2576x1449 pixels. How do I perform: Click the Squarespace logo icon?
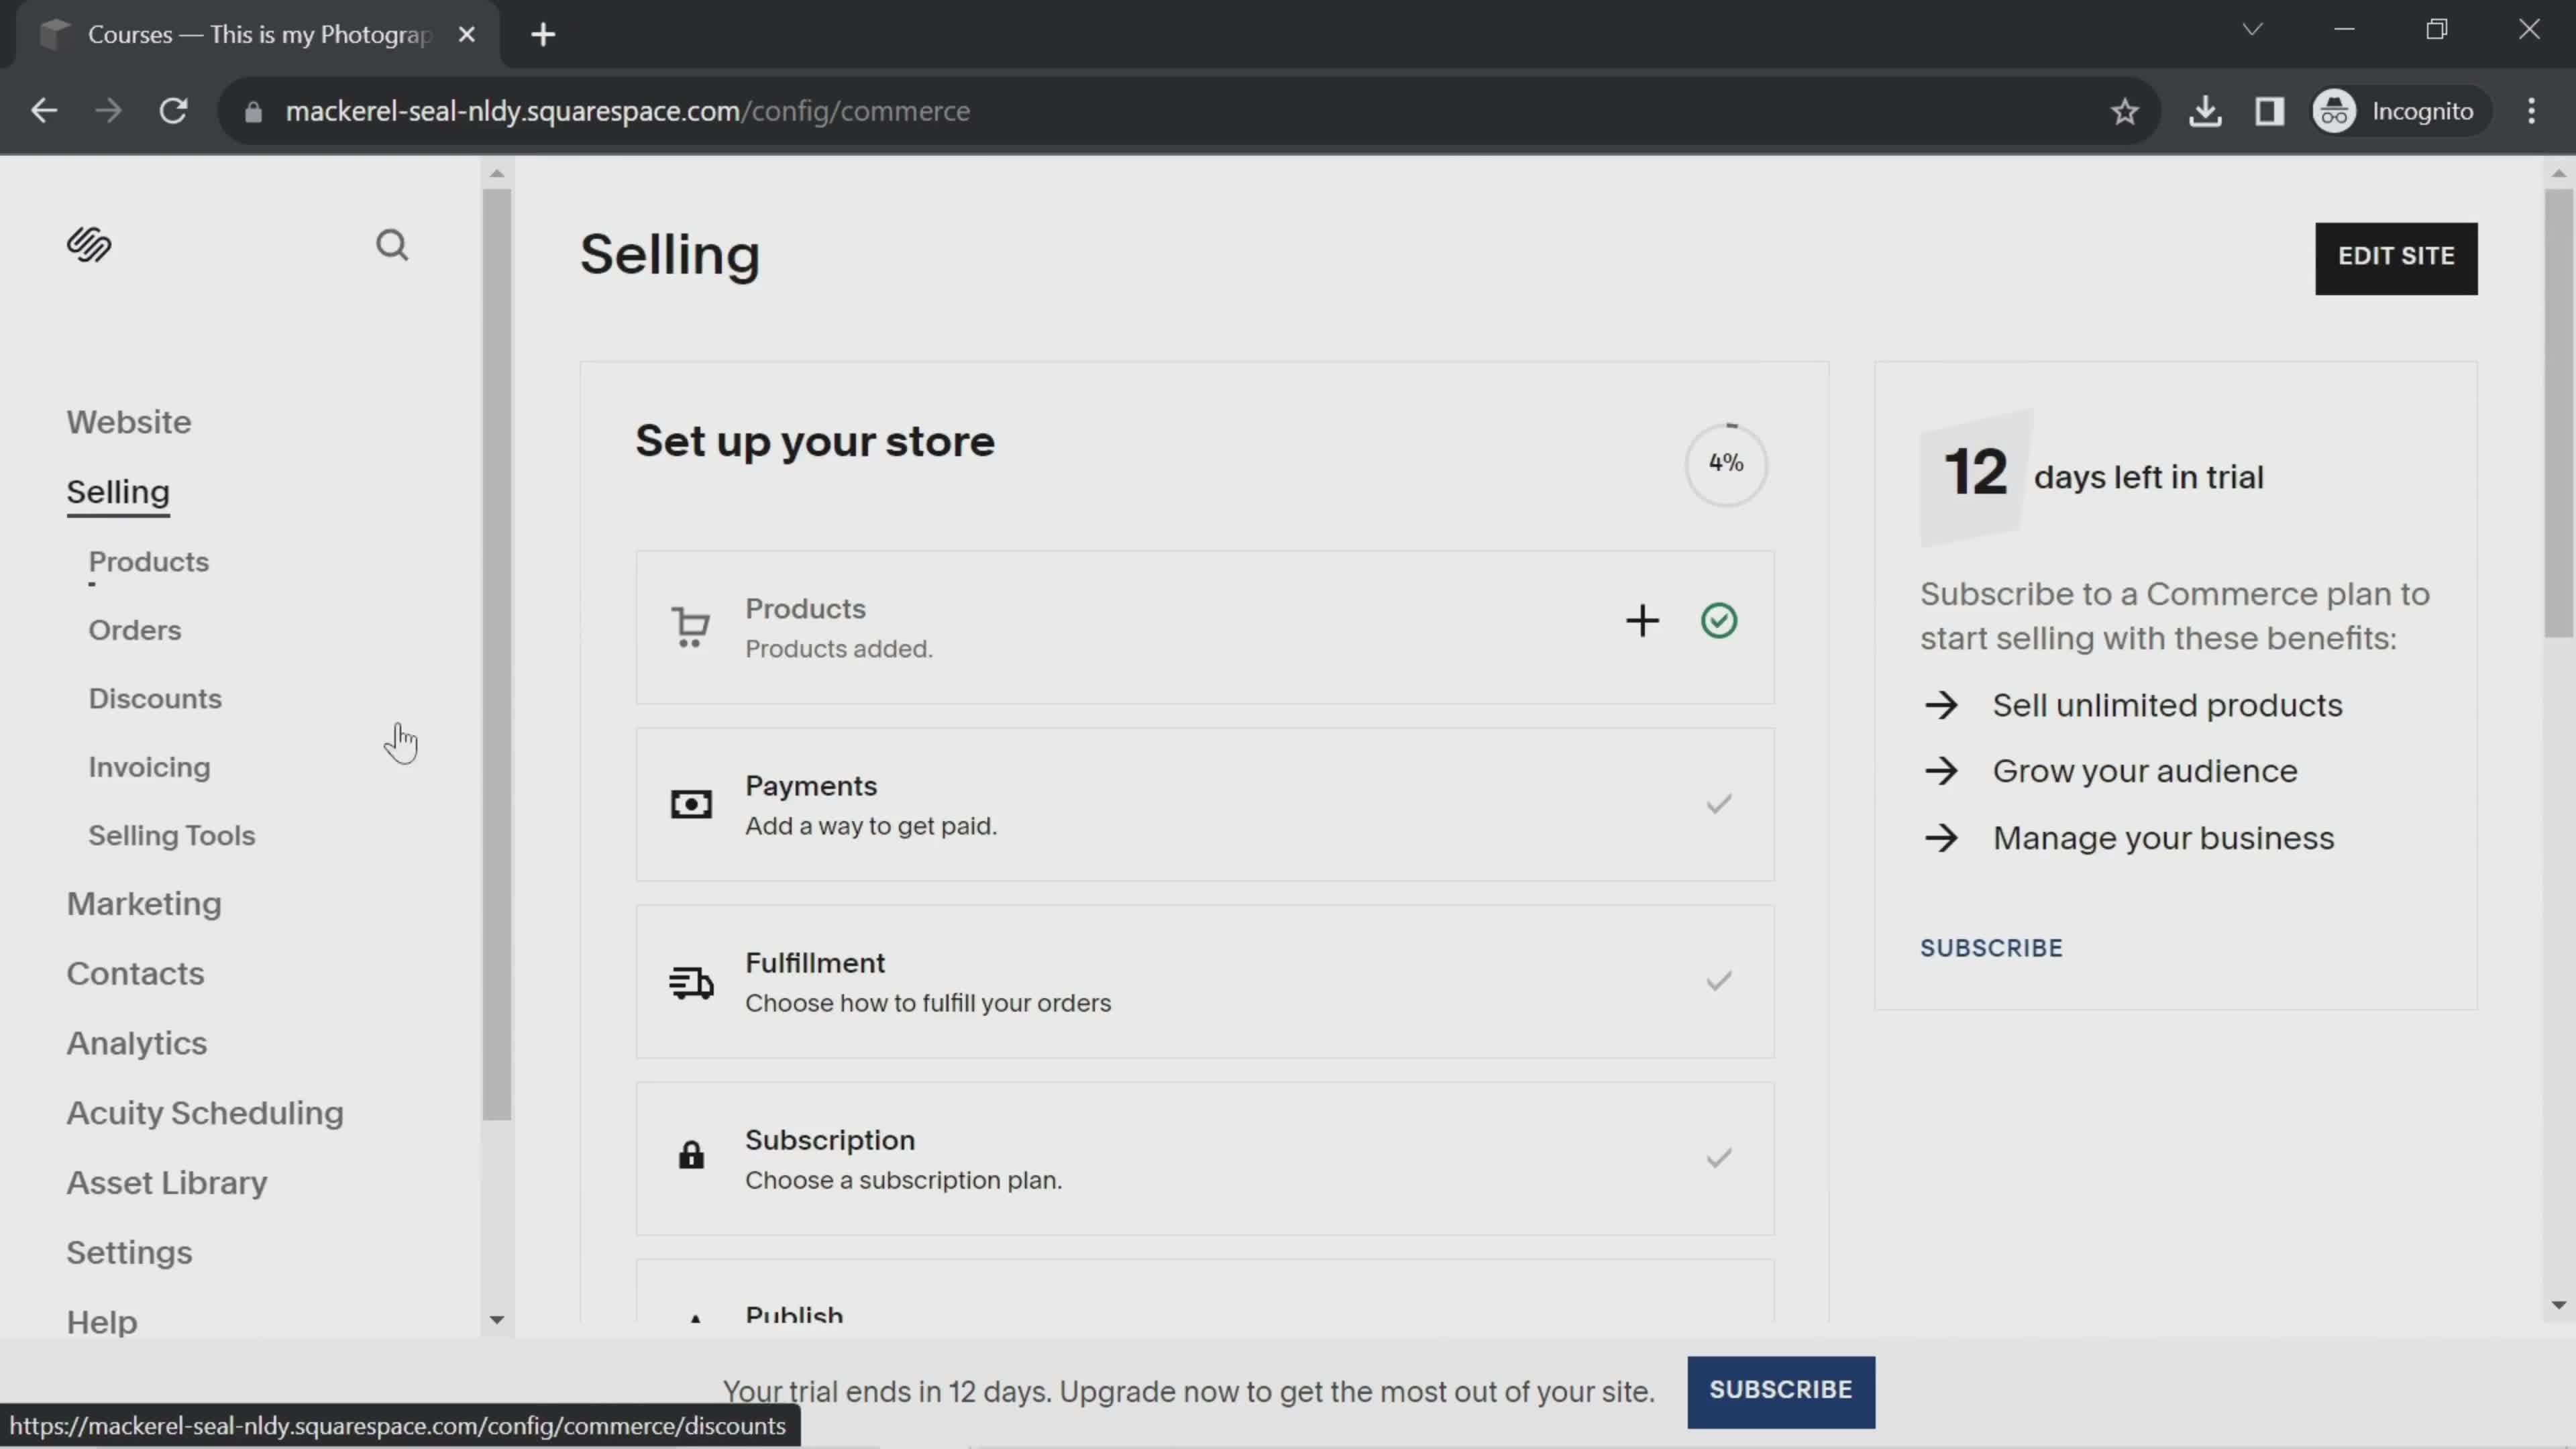(x=88, y=245)
